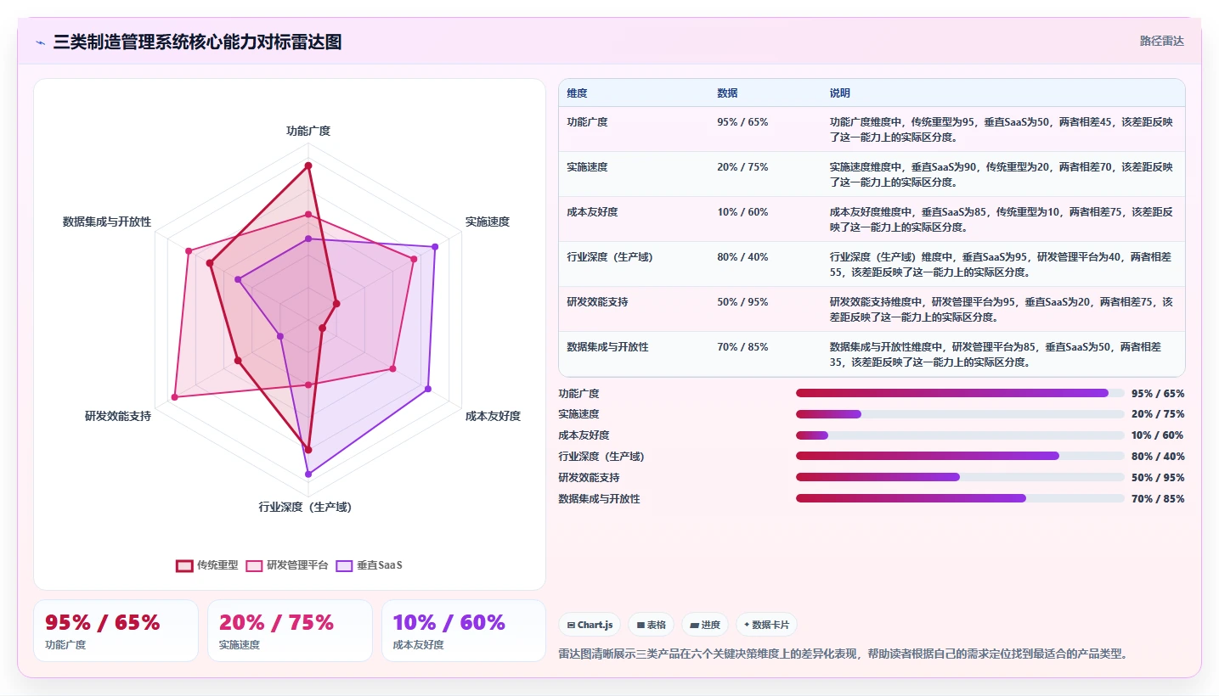Click the 行业深度（生产域）radar axis label

coord(305,507)
